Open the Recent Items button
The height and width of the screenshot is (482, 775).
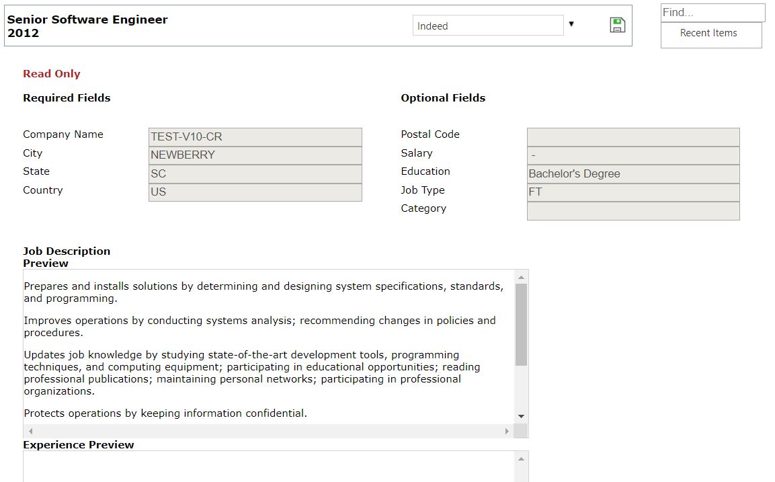tap(710, 34)
